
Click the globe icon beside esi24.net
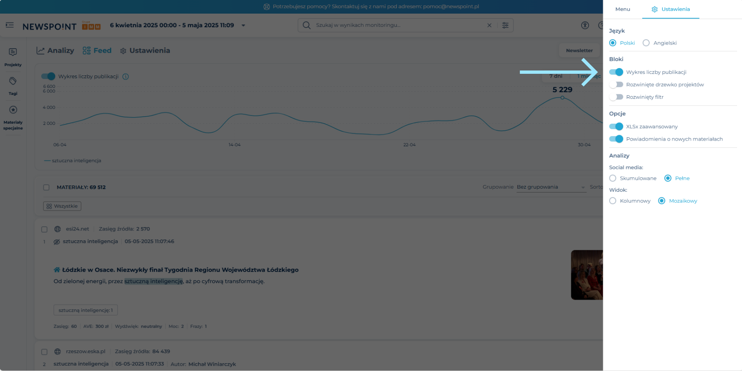(x=57, y=229)
